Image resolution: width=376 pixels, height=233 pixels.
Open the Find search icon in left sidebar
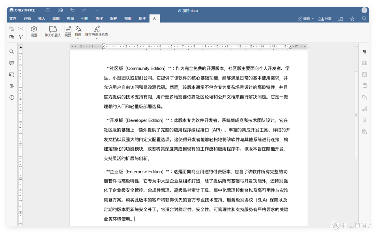(11, 52)
